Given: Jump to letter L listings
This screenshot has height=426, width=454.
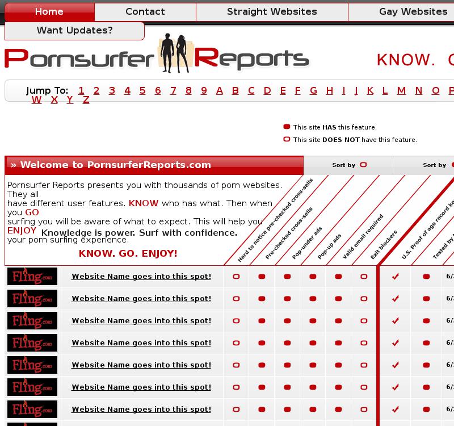Looking at the screenshot, I should pyautogui.click(x=385, y=91).
